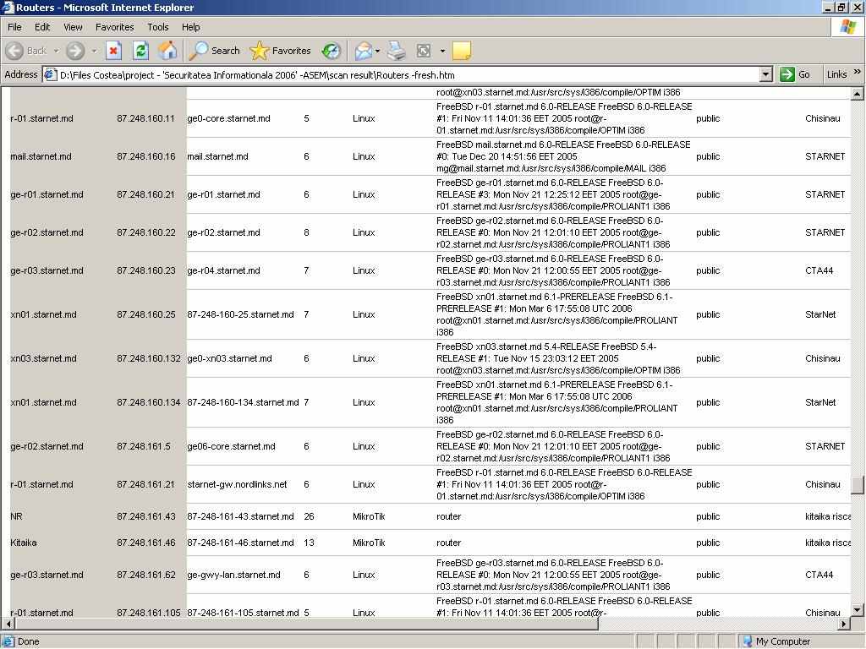Select the 87-248-160-25.starnet.md hostname
This screenshot has height=649, width=866.
(x=241, y=314)
